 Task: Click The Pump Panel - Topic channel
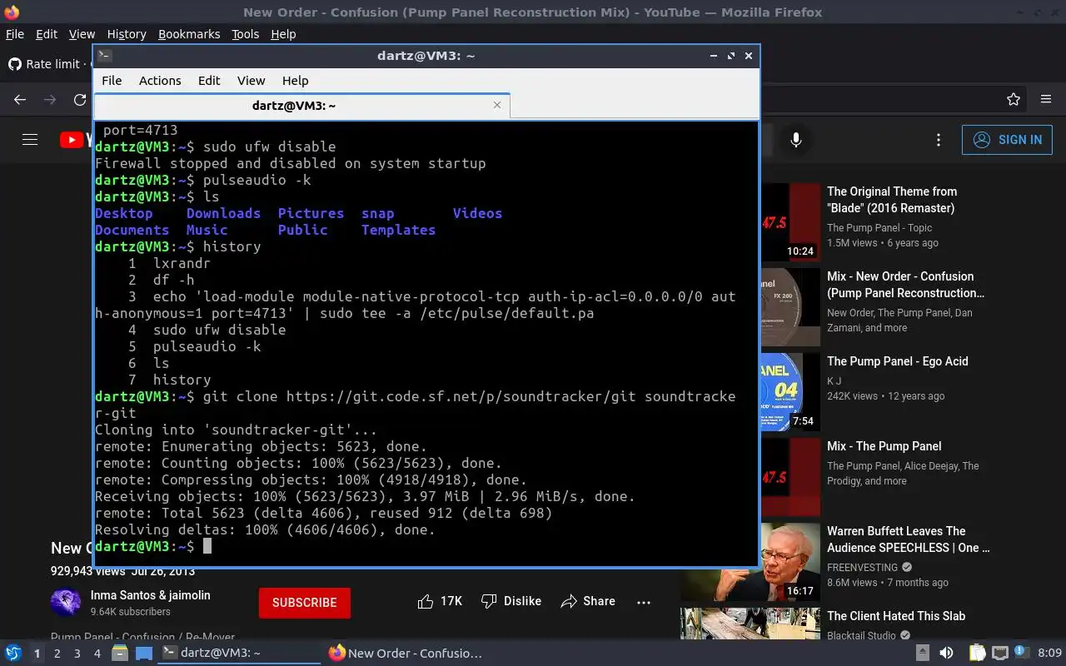click(879, 228)
